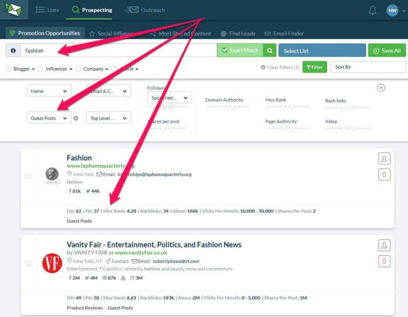The width and height of the screenshot is (408, 317).
Task: Open the Guest Posts filter dropdown
Action: click(x=49, y=118)
